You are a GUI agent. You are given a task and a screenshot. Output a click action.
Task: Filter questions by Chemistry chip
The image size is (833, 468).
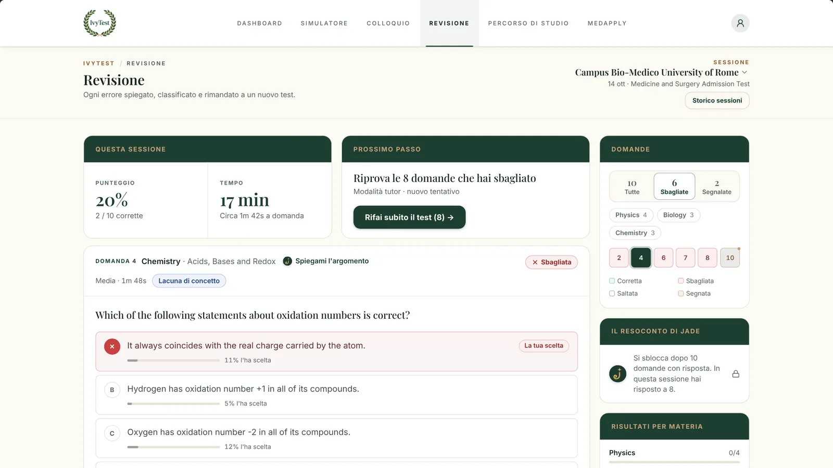(x=635, y=233)
